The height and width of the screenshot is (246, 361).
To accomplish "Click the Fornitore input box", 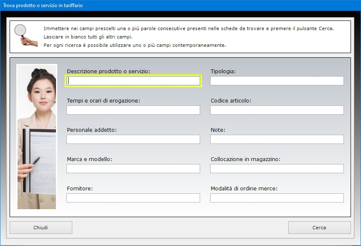I will 133,198.
